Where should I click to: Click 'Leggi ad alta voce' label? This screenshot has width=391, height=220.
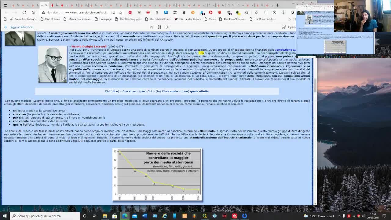coord(21,27)
